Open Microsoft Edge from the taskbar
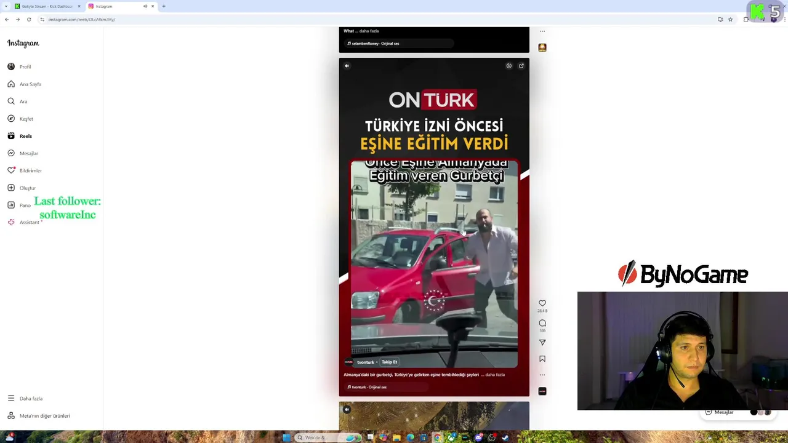Image resolution: width=788 pixels, height=443 pixels. pyautogui.click(x=410, y=437)
